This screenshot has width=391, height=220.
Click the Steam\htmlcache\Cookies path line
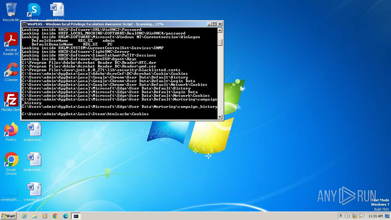[85, 114]
